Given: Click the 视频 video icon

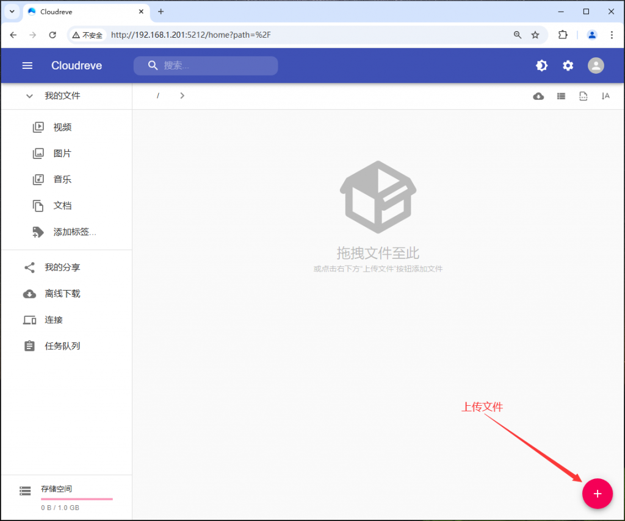Looking at the screenshot, I should coord(38,127).
